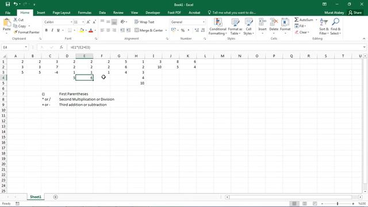Toggle the macro recording status bar icon
This screenshot has height=207, width=368.
click(x=17, y=204)
